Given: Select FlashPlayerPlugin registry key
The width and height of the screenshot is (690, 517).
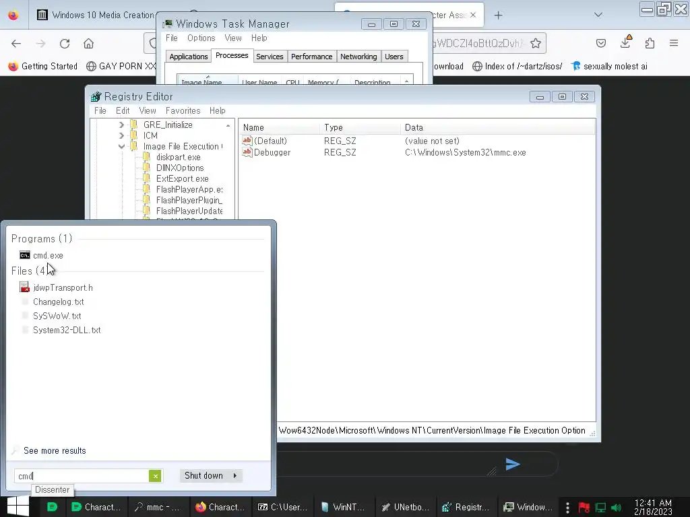Looking at the screenshot, I should [189, 201].
